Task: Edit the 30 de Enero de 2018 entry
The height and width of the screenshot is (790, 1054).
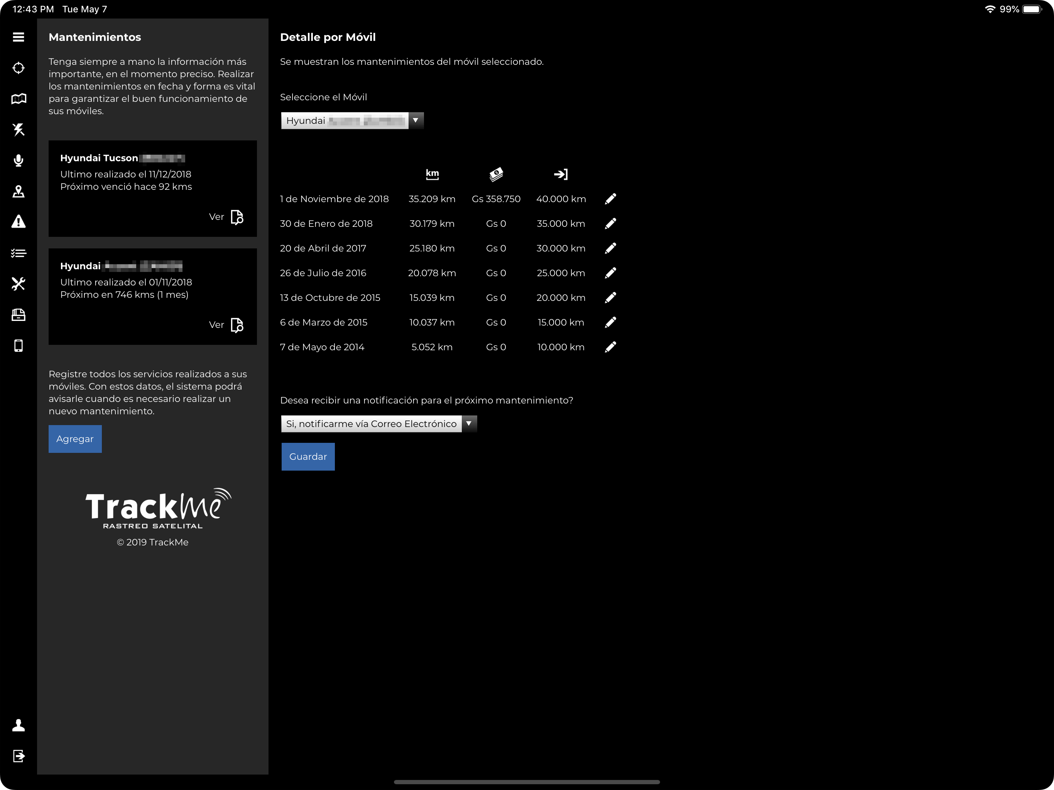Action: pos(610,223)
